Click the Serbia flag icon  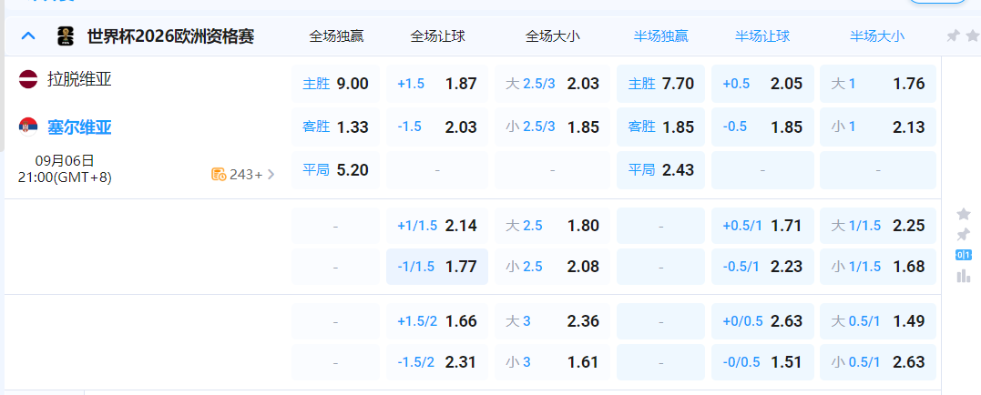point(28,127)
